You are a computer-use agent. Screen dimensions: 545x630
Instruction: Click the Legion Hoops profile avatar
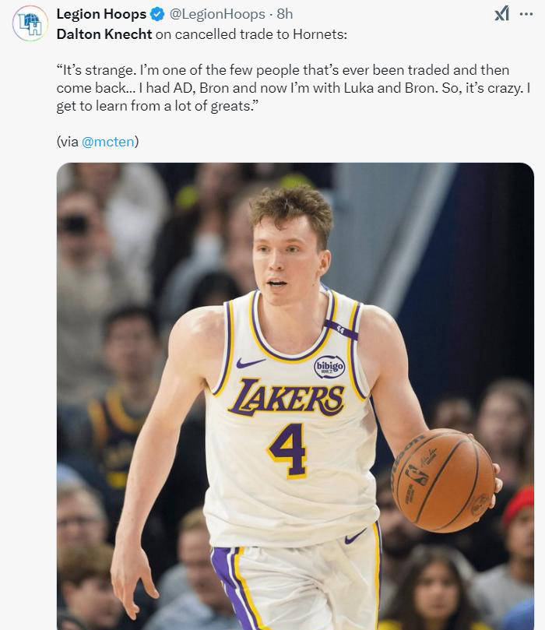pyautogui.click(x=30, y=23)
